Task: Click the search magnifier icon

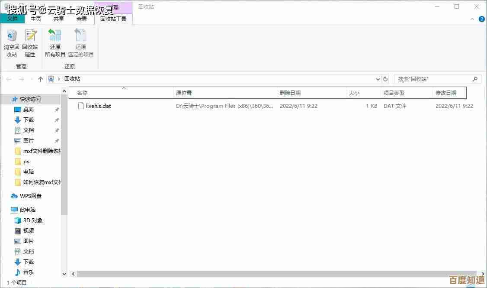Action: tap(475, 79)
